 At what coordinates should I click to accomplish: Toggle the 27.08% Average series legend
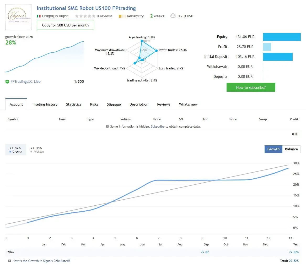(37, 150)
